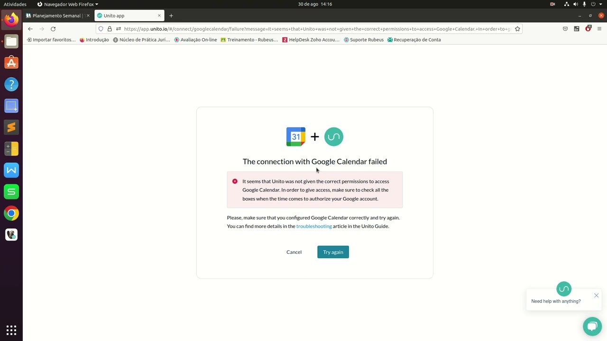Screen dimensions: 607x341
Task: Launch WPS Writer from the dock
Action: [11, 170]
